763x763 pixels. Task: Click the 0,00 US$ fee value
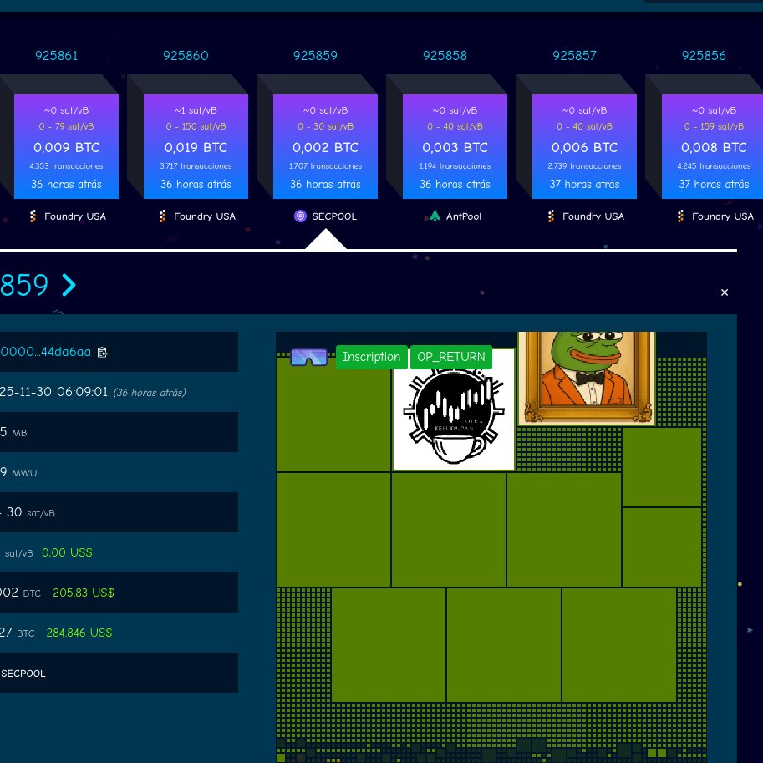click(67, 552)
